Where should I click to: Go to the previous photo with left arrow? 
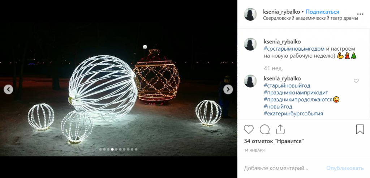(x=9, y=89)
